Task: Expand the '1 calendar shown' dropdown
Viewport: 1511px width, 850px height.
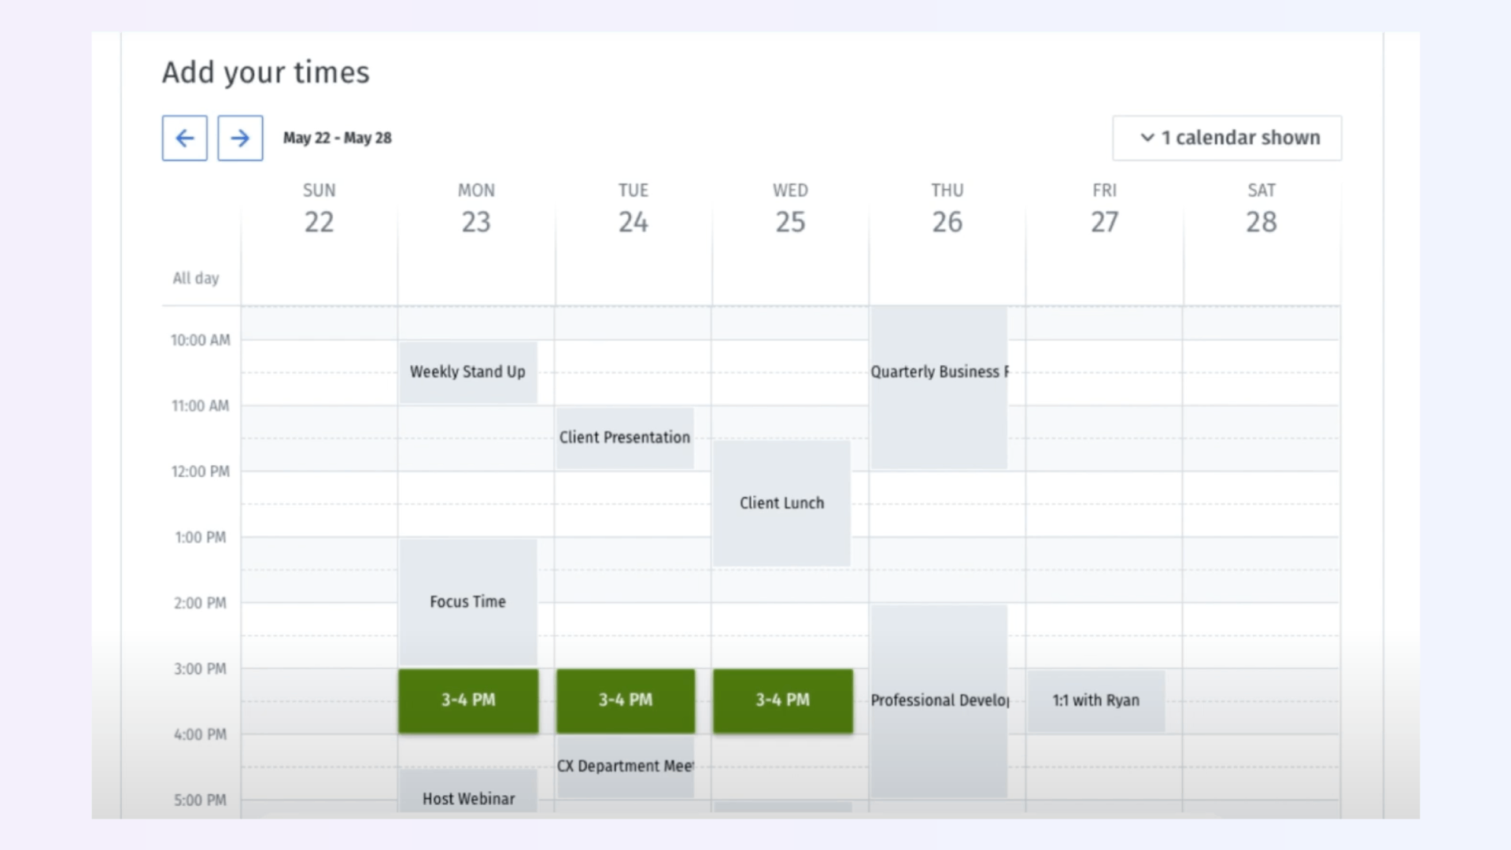Action: click(x=1227, y=138)
